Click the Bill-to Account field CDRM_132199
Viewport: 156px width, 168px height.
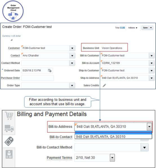tap(125, 63)
